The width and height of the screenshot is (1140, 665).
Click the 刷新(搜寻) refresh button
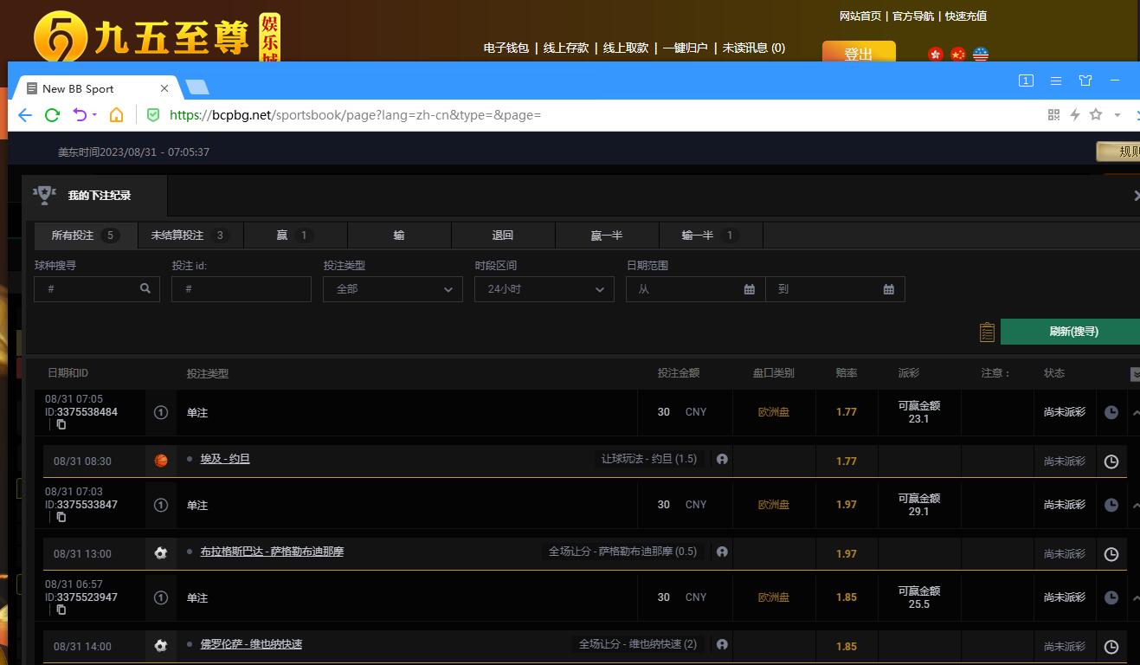click(1072, 332)
